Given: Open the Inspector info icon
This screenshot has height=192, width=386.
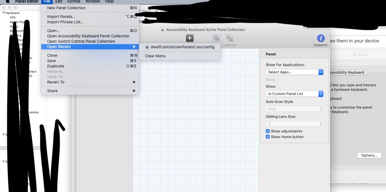Looking at the screenshot, I should click(321, 38).
